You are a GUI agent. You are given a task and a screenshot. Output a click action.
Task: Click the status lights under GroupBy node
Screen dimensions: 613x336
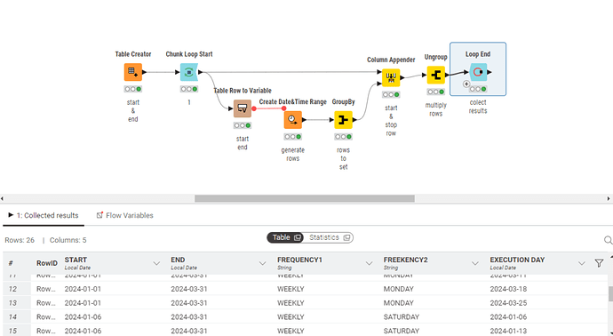tap(343, 137)
